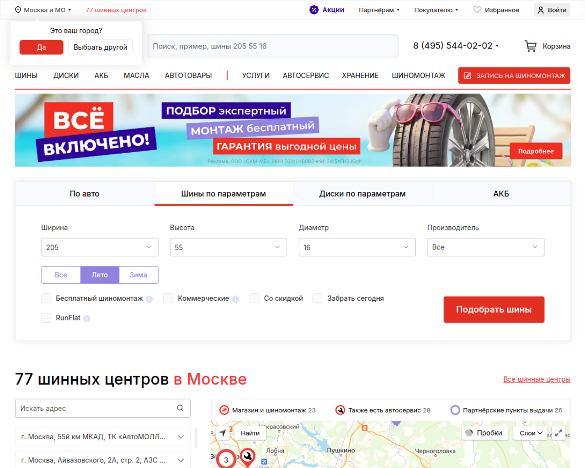
Task: Expand the Партнёрам menu
Action: (x=379, y=10)
